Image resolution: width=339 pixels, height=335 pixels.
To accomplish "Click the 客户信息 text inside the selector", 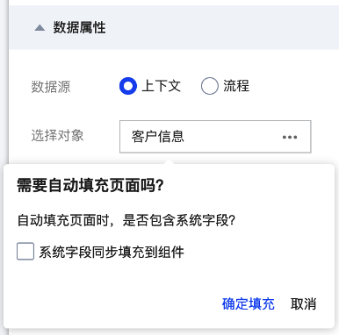I will 158,137.
